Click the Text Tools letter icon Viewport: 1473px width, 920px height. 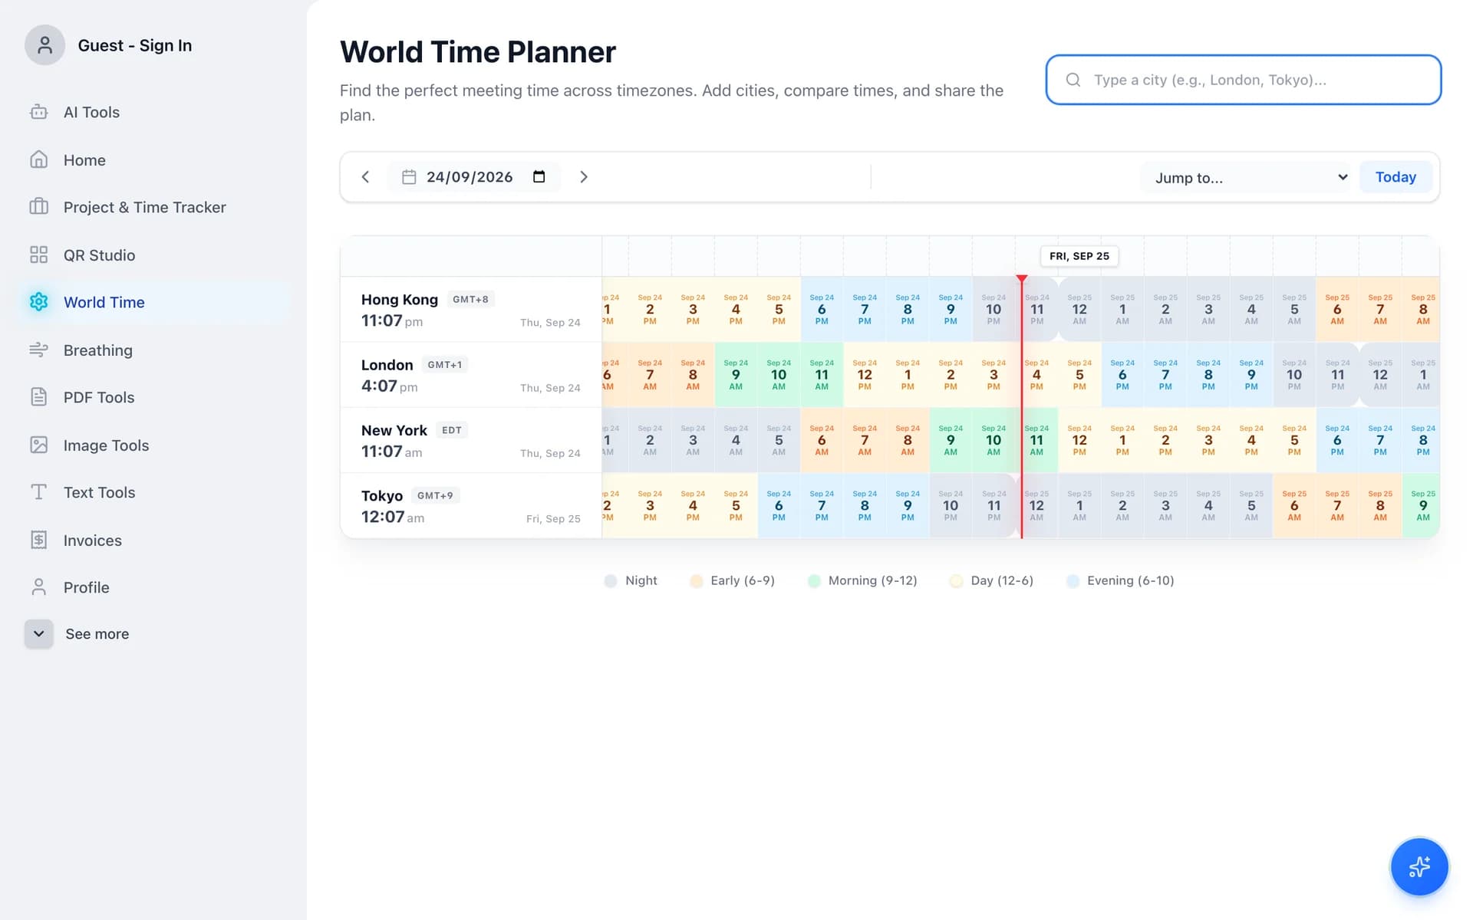point(39,492)
